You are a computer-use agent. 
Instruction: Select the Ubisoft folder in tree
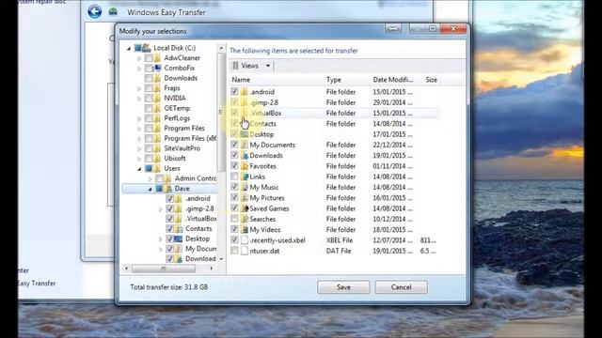coord(175,159)
